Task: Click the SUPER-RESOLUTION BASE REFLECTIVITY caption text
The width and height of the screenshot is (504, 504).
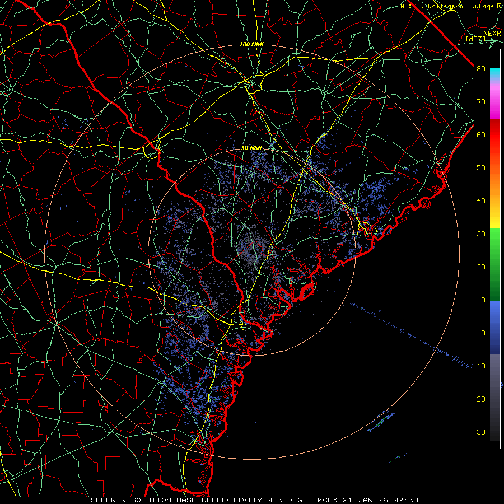Action: 176,500
